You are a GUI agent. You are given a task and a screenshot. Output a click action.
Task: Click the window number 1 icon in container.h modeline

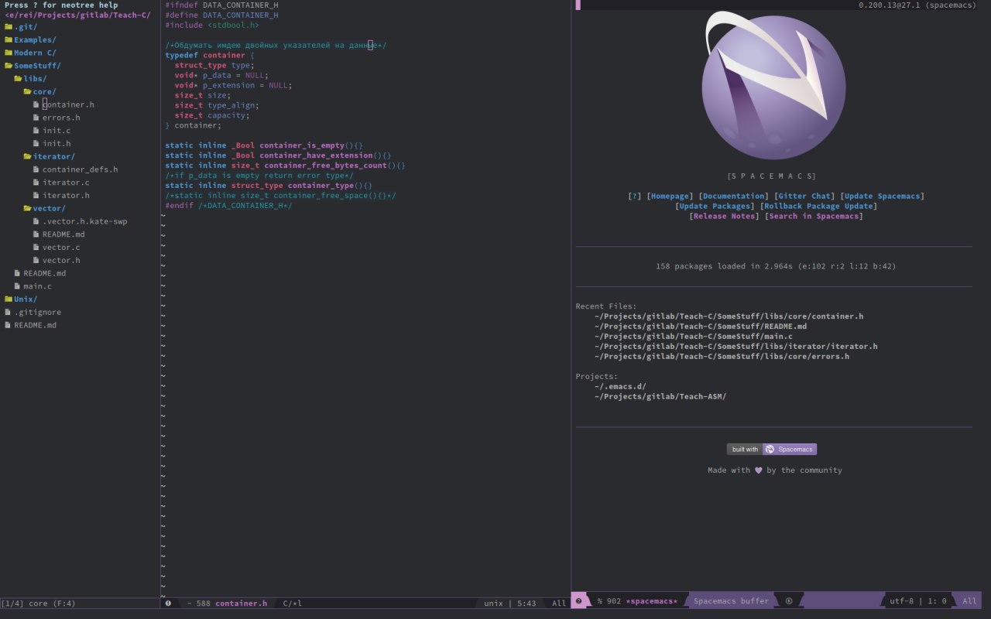pyautogui.click(x=168, y=604)
